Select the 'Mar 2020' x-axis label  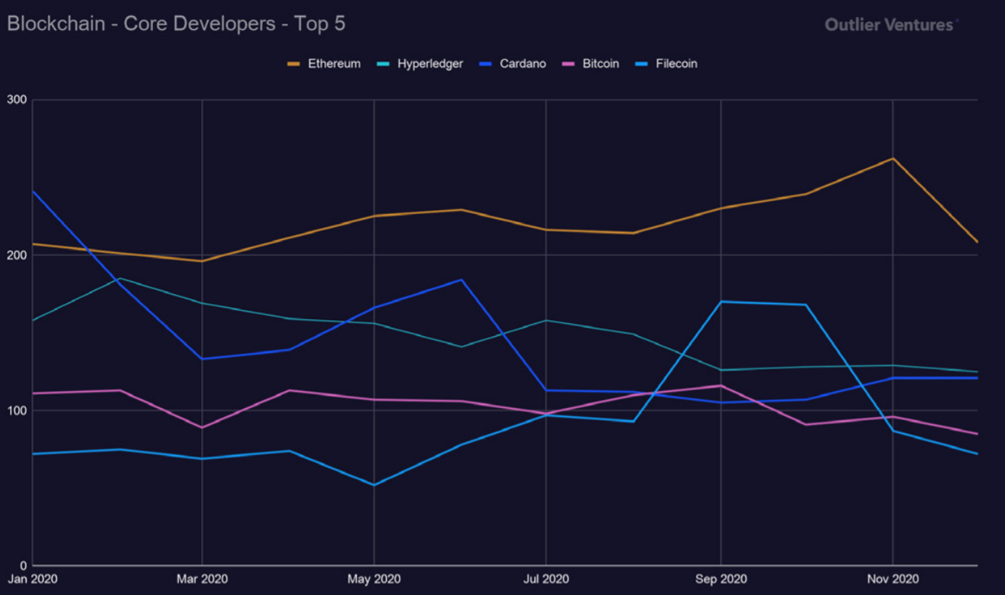pyautogui.click(x=202, y=579)
